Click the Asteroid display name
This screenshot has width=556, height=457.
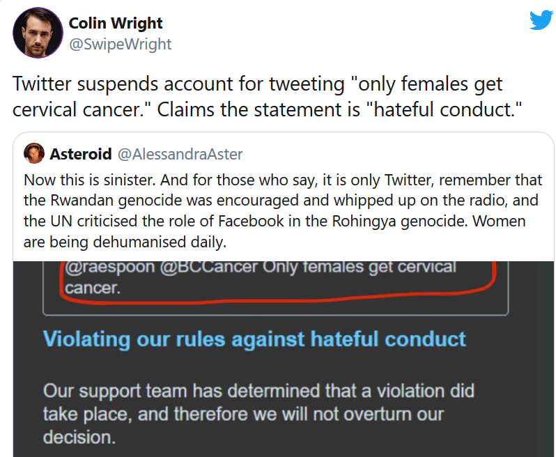point(80,153)
